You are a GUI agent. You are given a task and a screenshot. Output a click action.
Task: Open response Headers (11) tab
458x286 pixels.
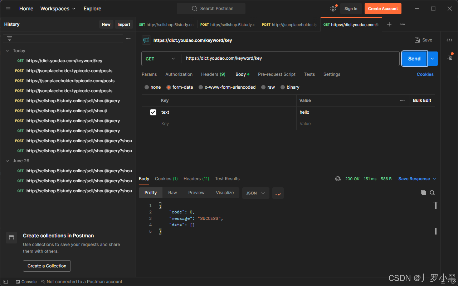(196, 179)
